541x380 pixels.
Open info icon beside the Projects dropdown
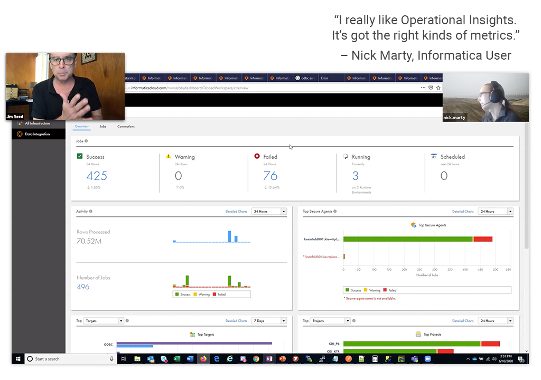tap(354, 320)
